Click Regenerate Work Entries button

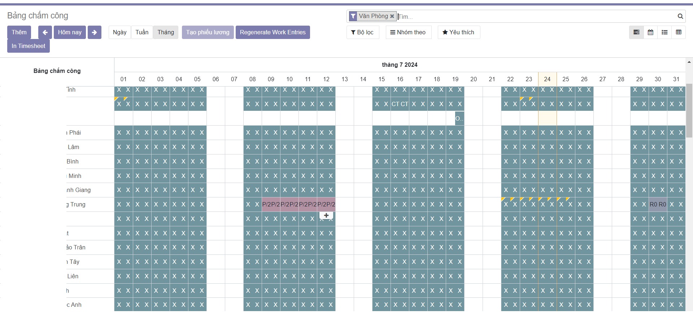click(x=273, y=32)
